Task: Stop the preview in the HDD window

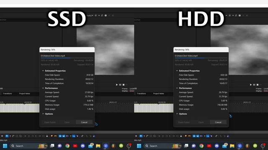Action: tap(258, 85)
